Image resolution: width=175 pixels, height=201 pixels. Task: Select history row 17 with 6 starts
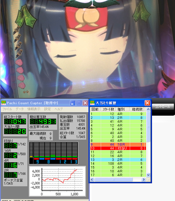click(x=118, y=175)
